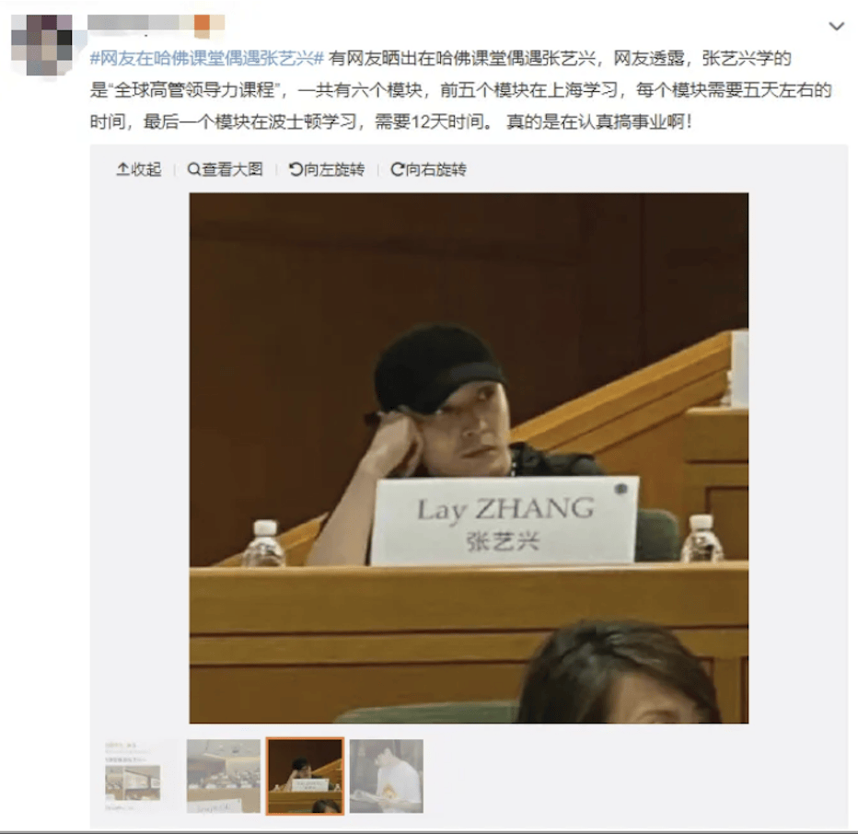Screen dimensions: 858x834
Task: Select the orange-highlighted third thumbnail
Action: click(306, 777)
